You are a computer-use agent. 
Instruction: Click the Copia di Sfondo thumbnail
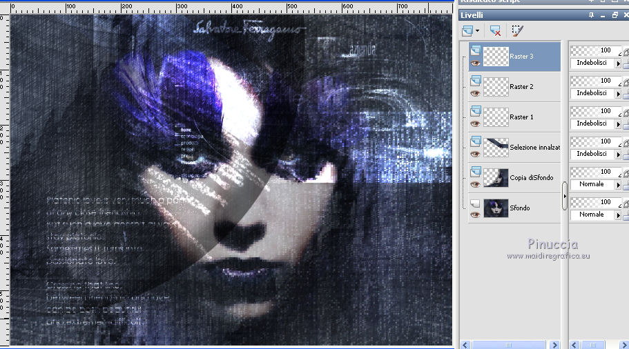(x=496, y=179)
